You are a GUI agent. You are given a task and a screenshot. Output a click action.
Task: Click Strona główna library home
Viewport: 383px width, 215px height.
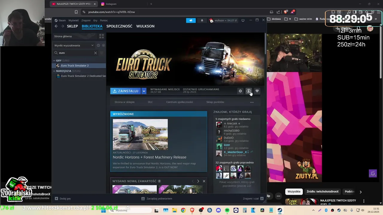[75, 36]
